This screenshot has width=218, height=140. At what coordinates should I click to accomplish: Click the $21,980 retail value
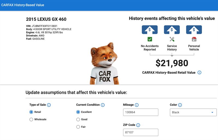pos(172,63)
